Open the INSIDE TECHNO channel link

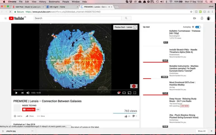tap(29, 106)
